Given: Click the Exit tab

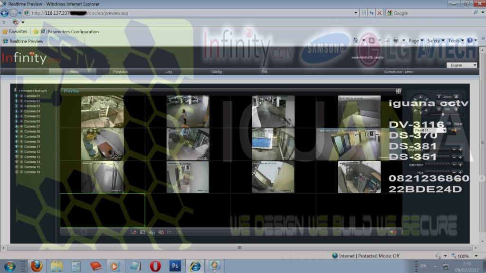Looking at the screenshot, I should [264, 72].
